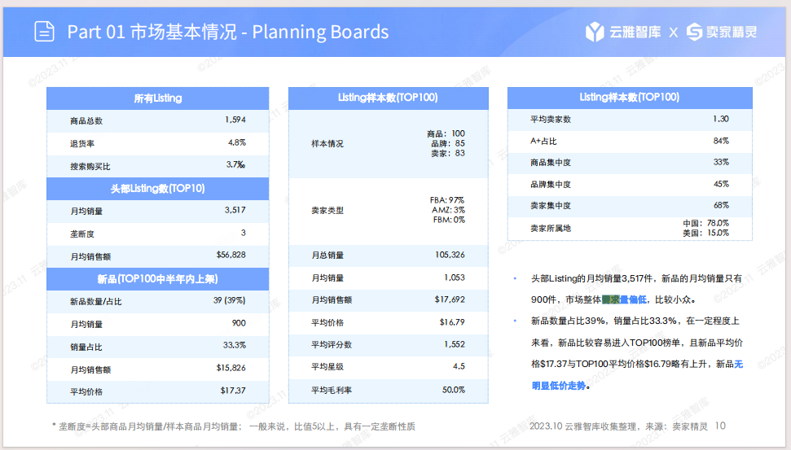791x450 pixels.
Task: Select the '头部Listing数(TOP10)' section header
Action: click(157, 189)
